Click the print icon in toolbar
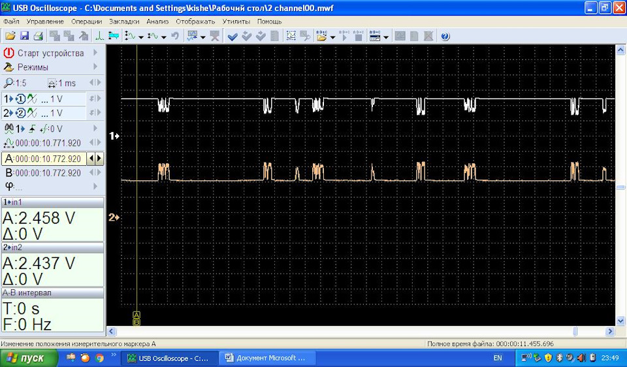Screen dimensions: 627x367 [x=38, y=37]
